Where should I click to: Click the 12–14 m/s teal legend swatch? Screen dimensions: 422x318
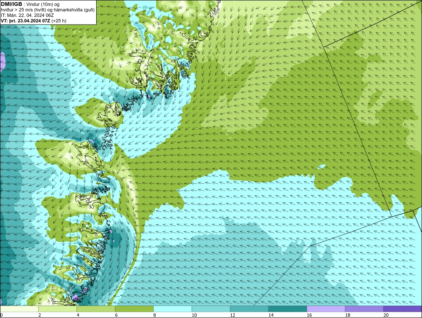pos(249,309)
